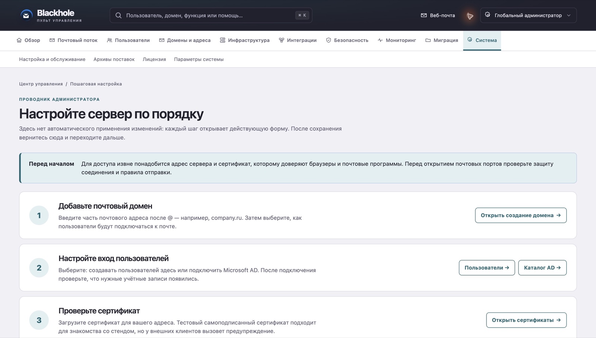Click the gear icon beside Система
The image size is (596, 338).
point(470,39)
